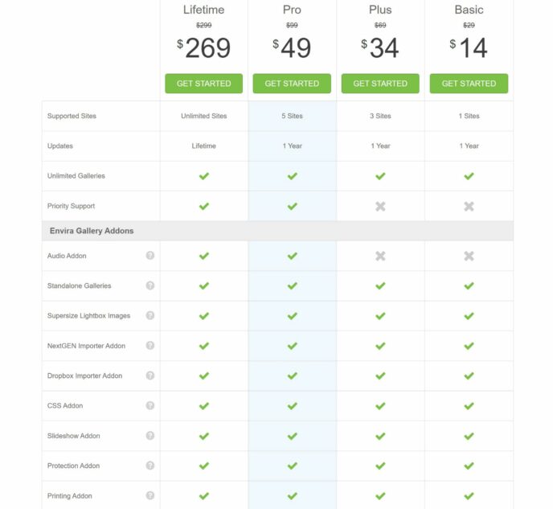
Task: Choose Get Started for the Pro plan
Action: (292, 84)
